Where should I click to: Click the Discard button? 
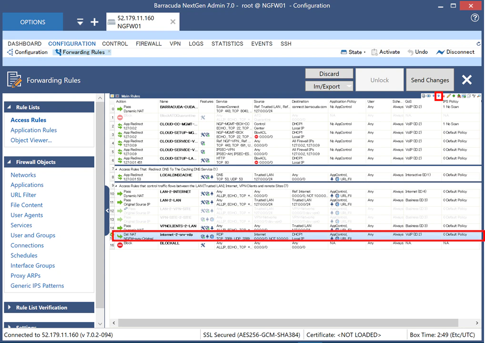pos(329,74)
